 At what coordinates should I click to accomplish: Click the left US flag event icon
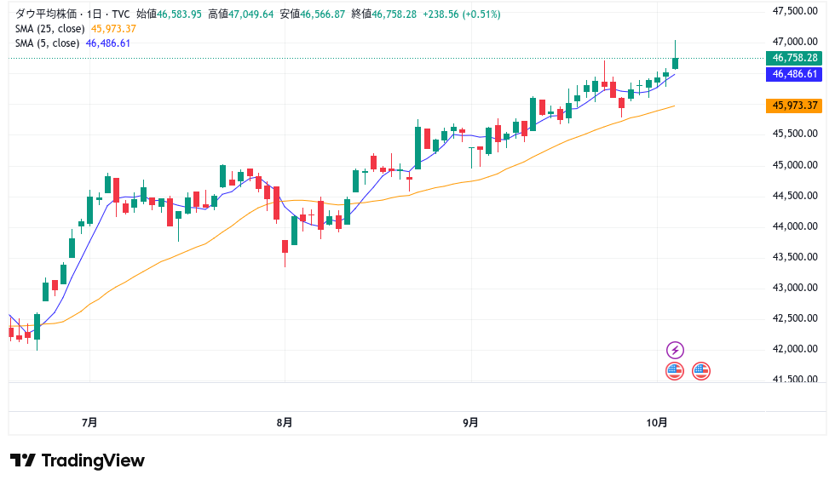pos(675,370)
